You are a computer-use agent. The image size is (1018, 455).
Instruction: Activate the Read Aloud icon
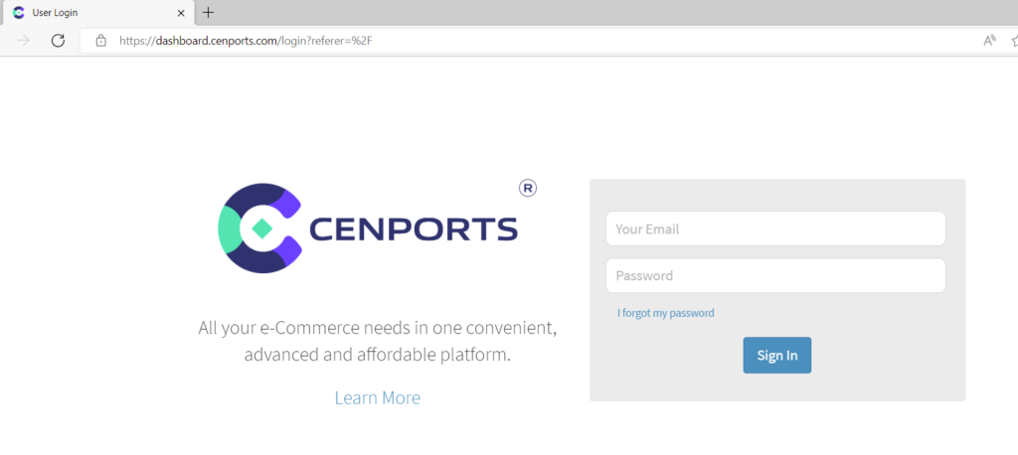coord(989,41)
